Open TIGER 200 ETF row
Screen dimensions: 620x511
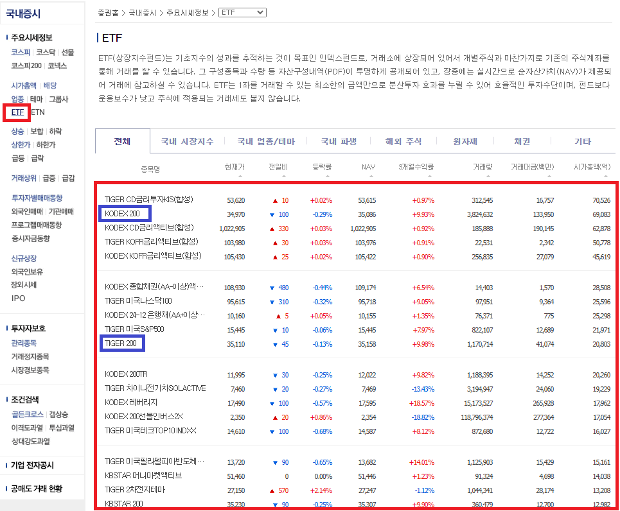(121, 343)
